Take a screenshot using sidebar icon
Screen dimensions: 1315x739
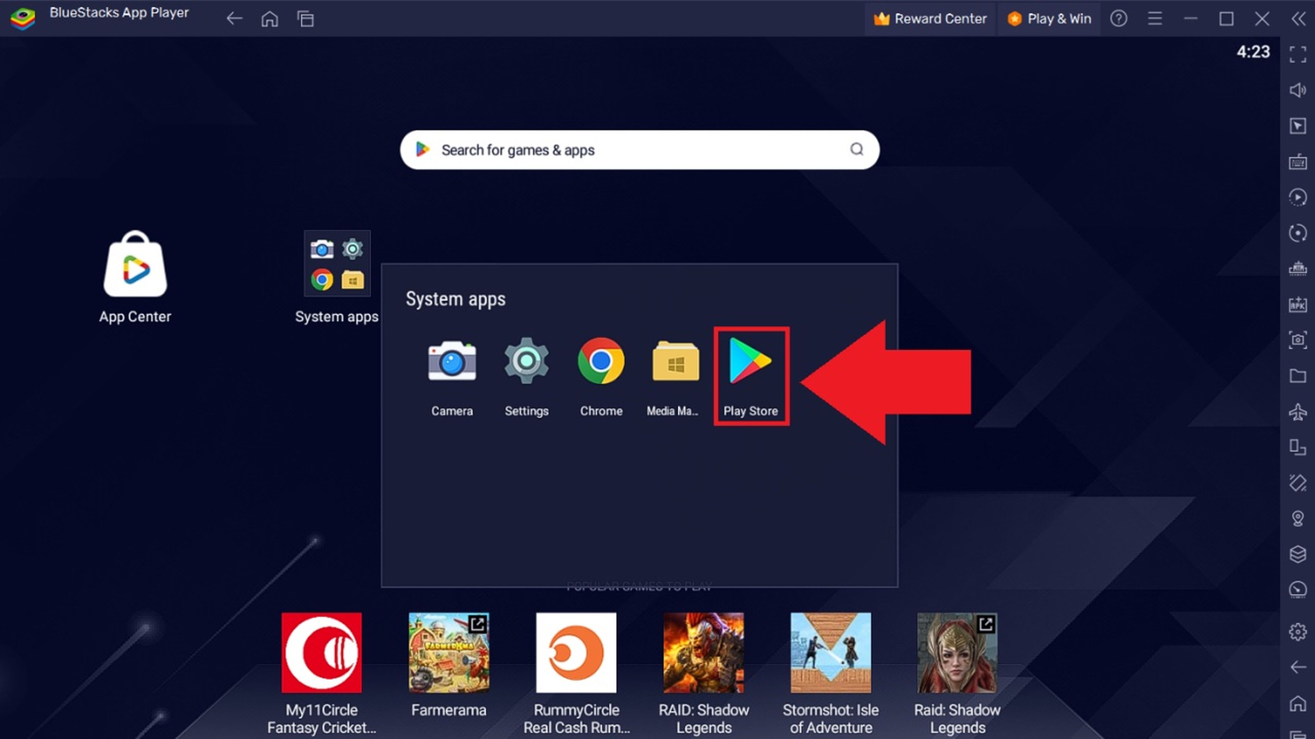coord(1298,340)
